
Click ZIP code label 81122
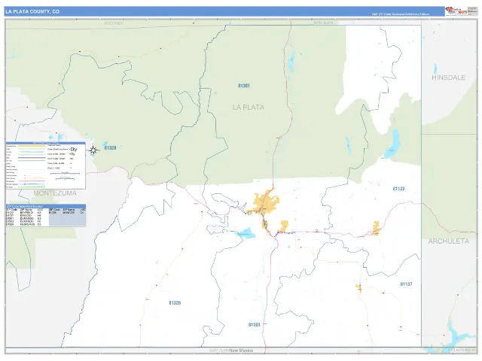(x=398, y=189)
